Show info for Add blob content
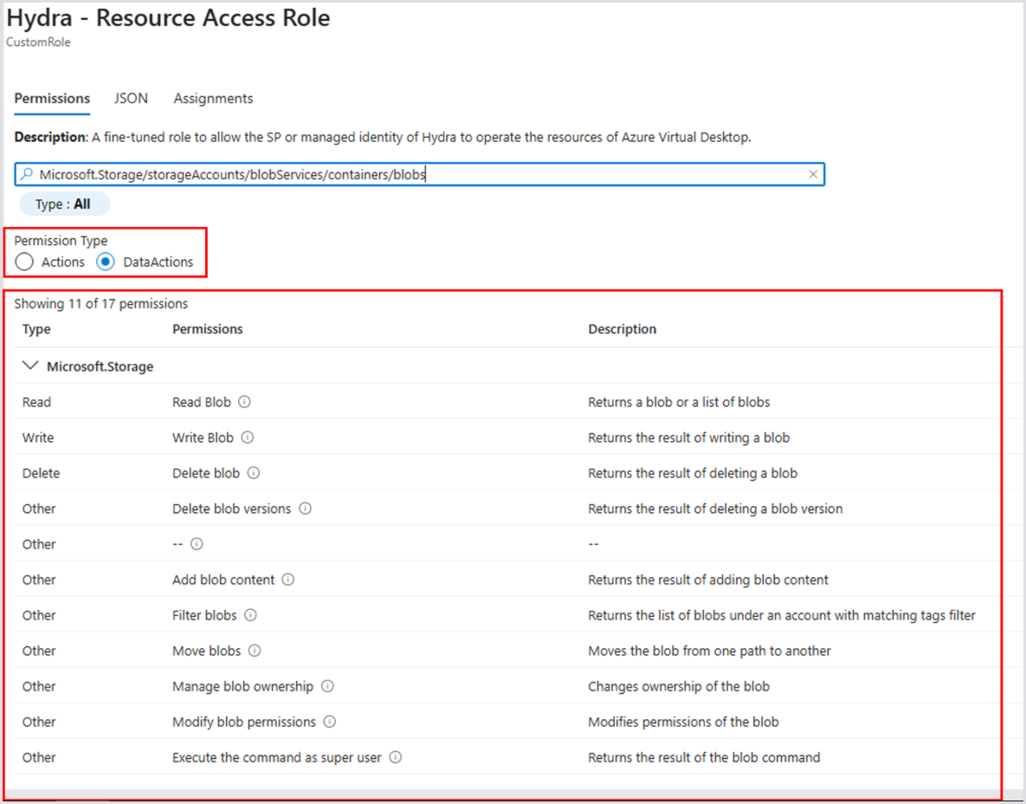Screen dimensions: 1026x804 coord(288,580)
